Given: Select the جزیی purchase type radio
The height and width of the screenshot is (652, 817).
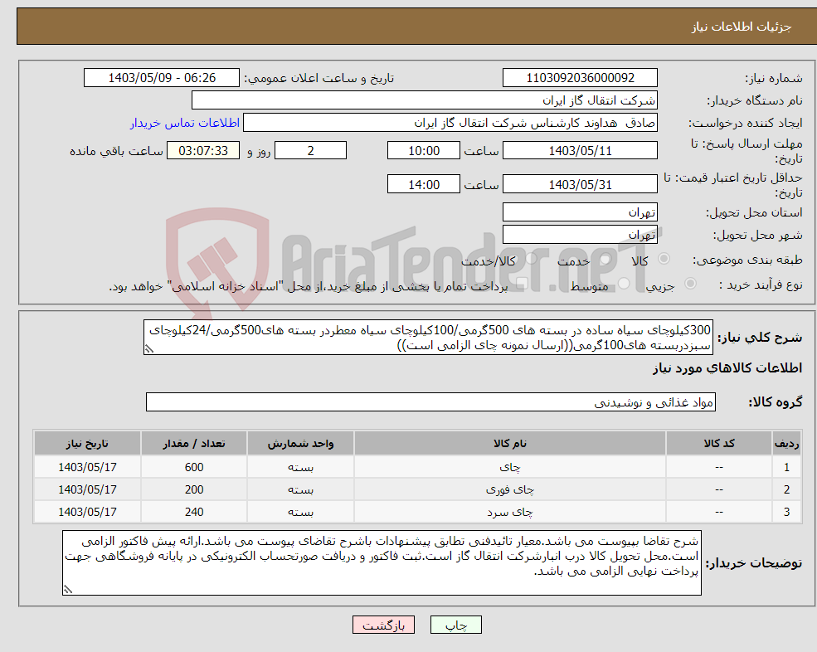Looking at the screenshot, I should [x=690, y=284].
